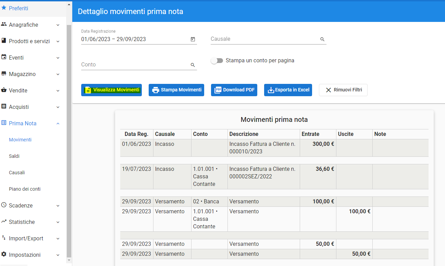The image size is (445, 266).
Task: Open the calendar icon for Data Registrazione
Action: pyautogui.click(x=193, y=39)
